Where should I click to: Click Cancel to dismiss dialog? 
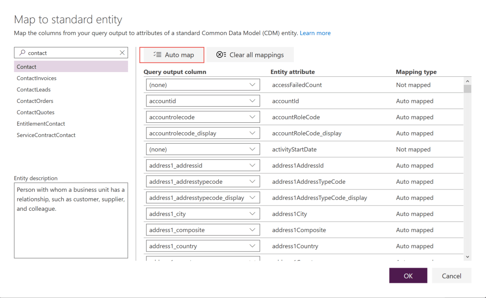[x=451, y=276]
